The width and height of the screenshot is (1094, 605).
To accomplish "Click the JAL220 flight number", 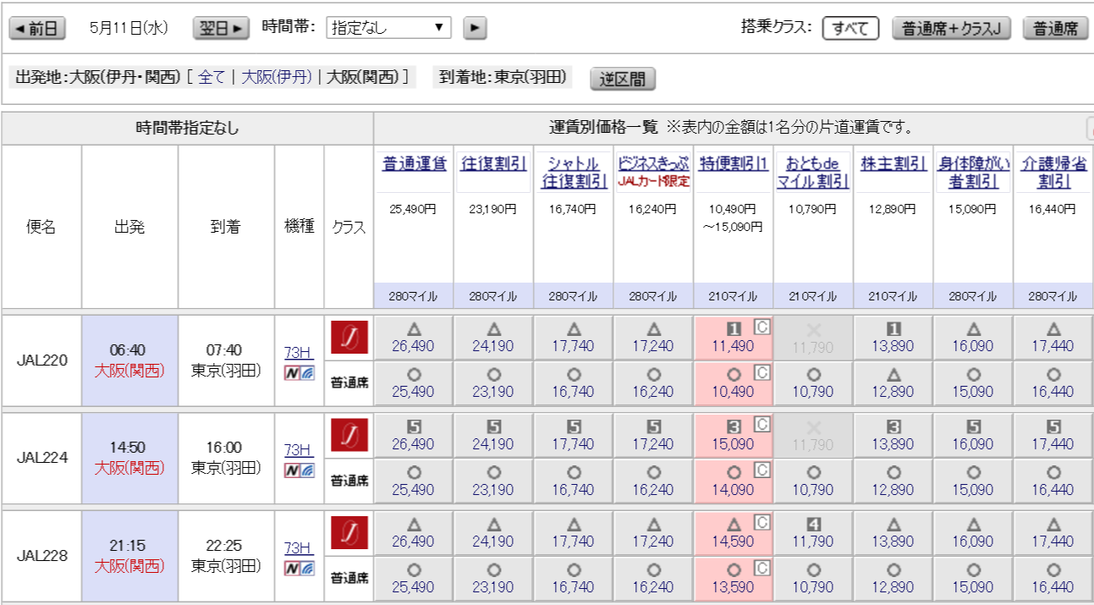I will pos(41,360).
